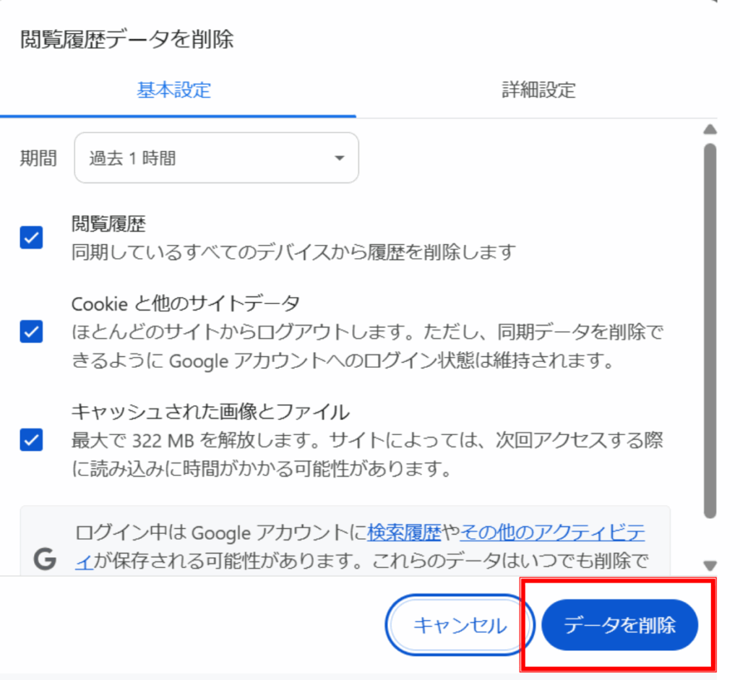Open the その他のアクティビティ link

click(553, 533)
